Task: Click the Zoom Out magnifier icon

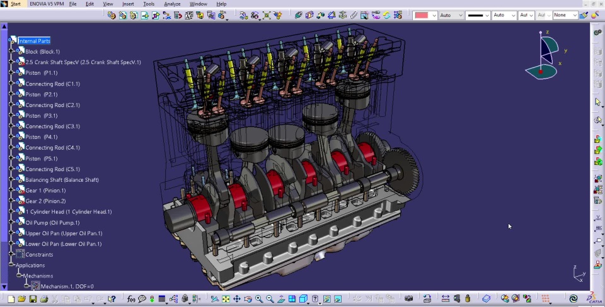Action: (270, 299)
